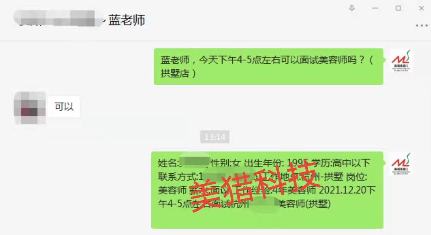Open the three-dots chat options menu
This screenshot has width=431, height=235.
pyautogui.click(x=421, y=26)
